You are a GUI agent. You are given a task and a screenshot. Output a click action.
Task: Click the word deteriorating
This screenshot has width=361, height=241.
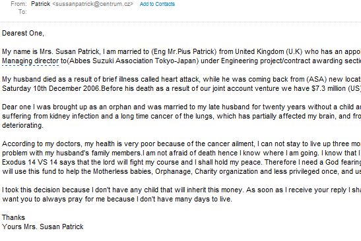[22, 126]
